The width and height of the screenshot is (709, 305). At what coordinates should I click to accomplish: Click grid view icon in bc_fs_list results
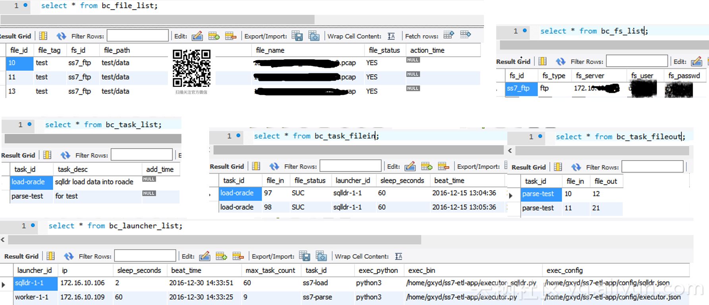[x=542, y=61]
